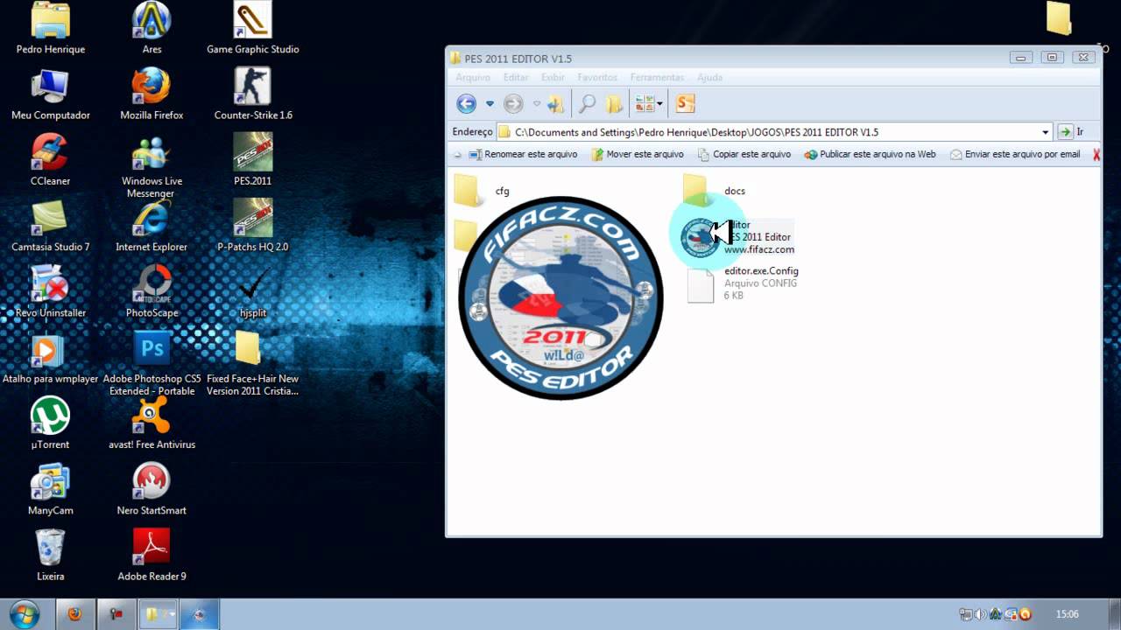Image resolution: width=1121 pixels, height=630 pixels.
Task: Open Nero StartSmart shortcut
Action: click(x=152, y=480)
